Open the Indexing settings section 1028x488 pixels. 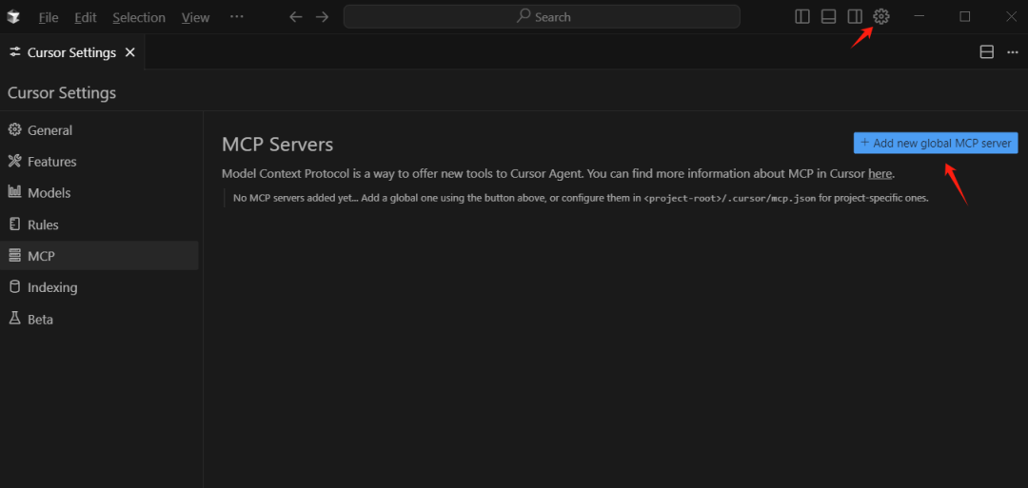click(99, 287)
